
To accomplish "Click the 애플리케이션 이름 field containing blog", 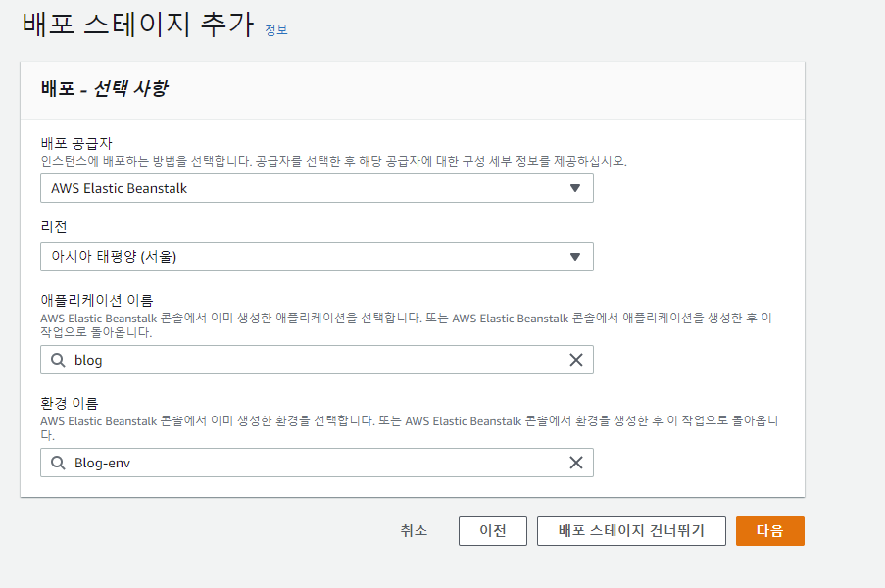I will click(317, 360).
